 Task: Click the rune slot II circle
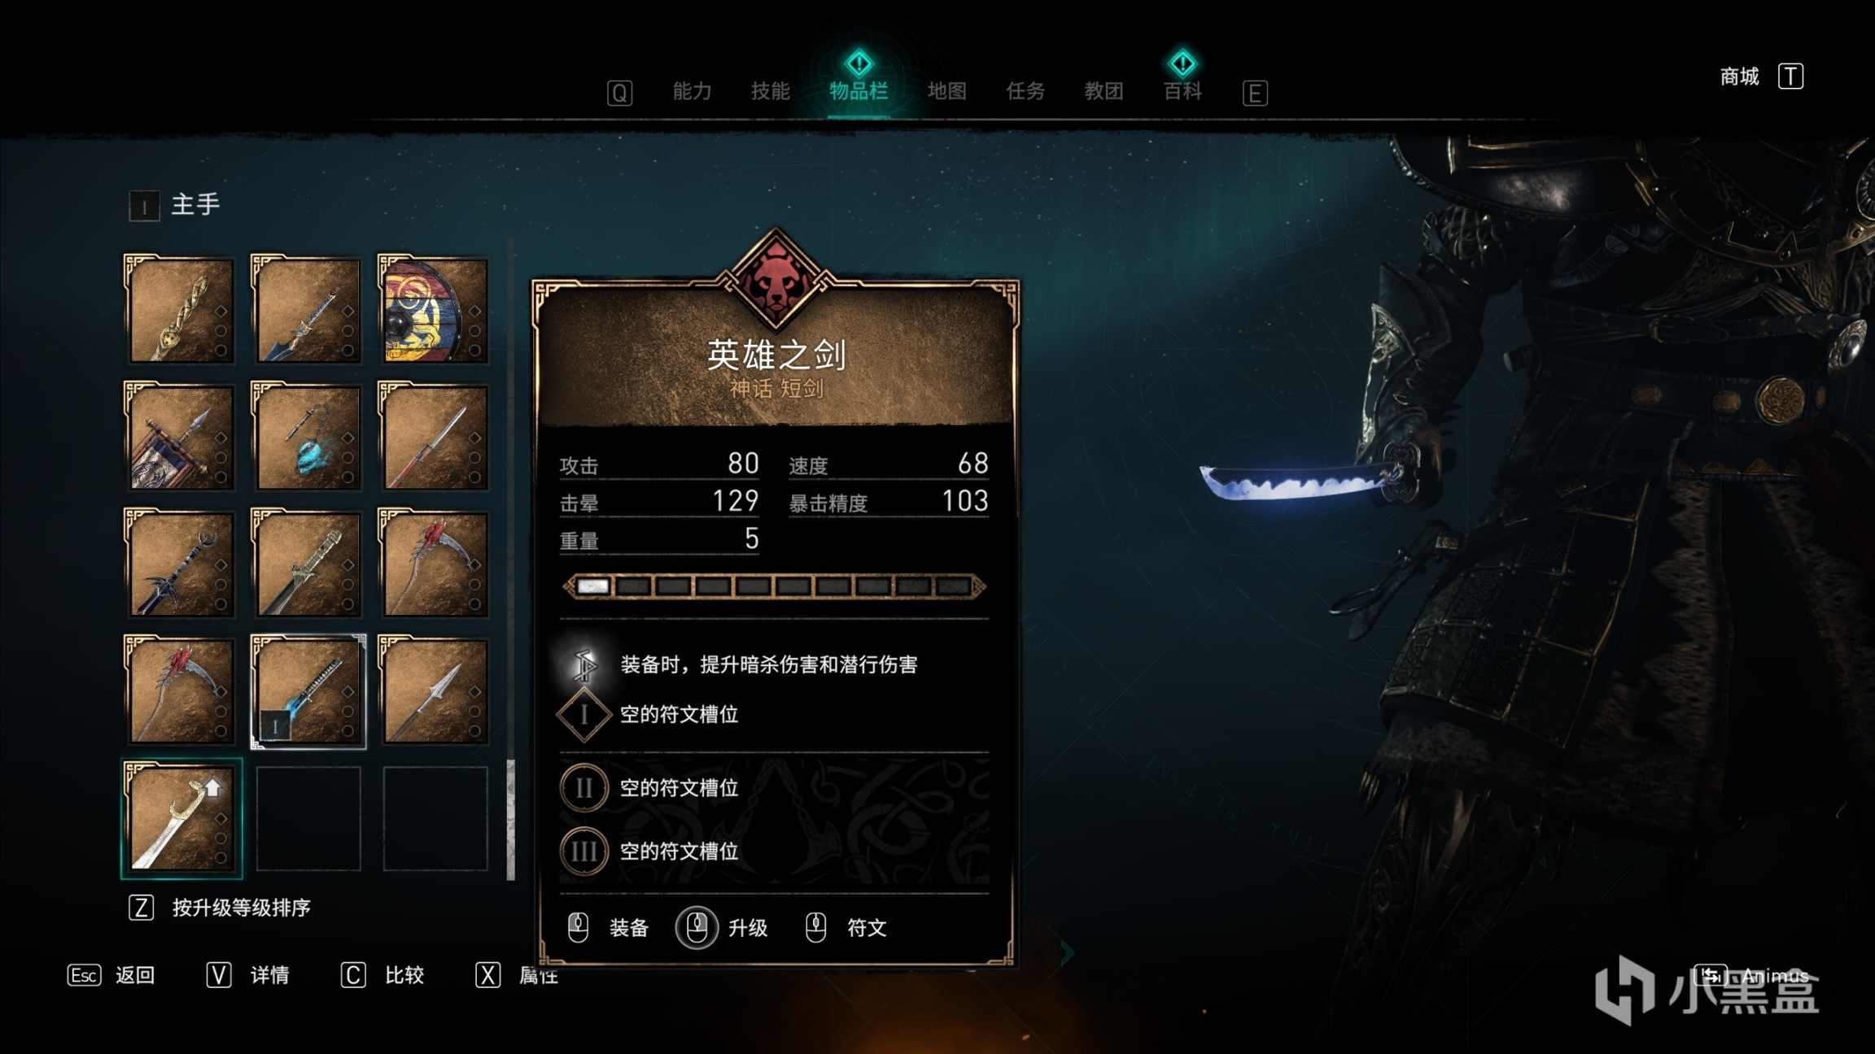583,787
